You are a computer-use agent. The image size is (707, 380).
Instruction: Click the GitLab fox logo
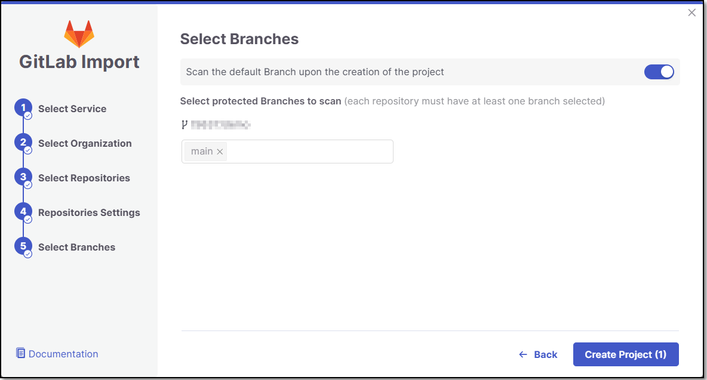[79, 33]
